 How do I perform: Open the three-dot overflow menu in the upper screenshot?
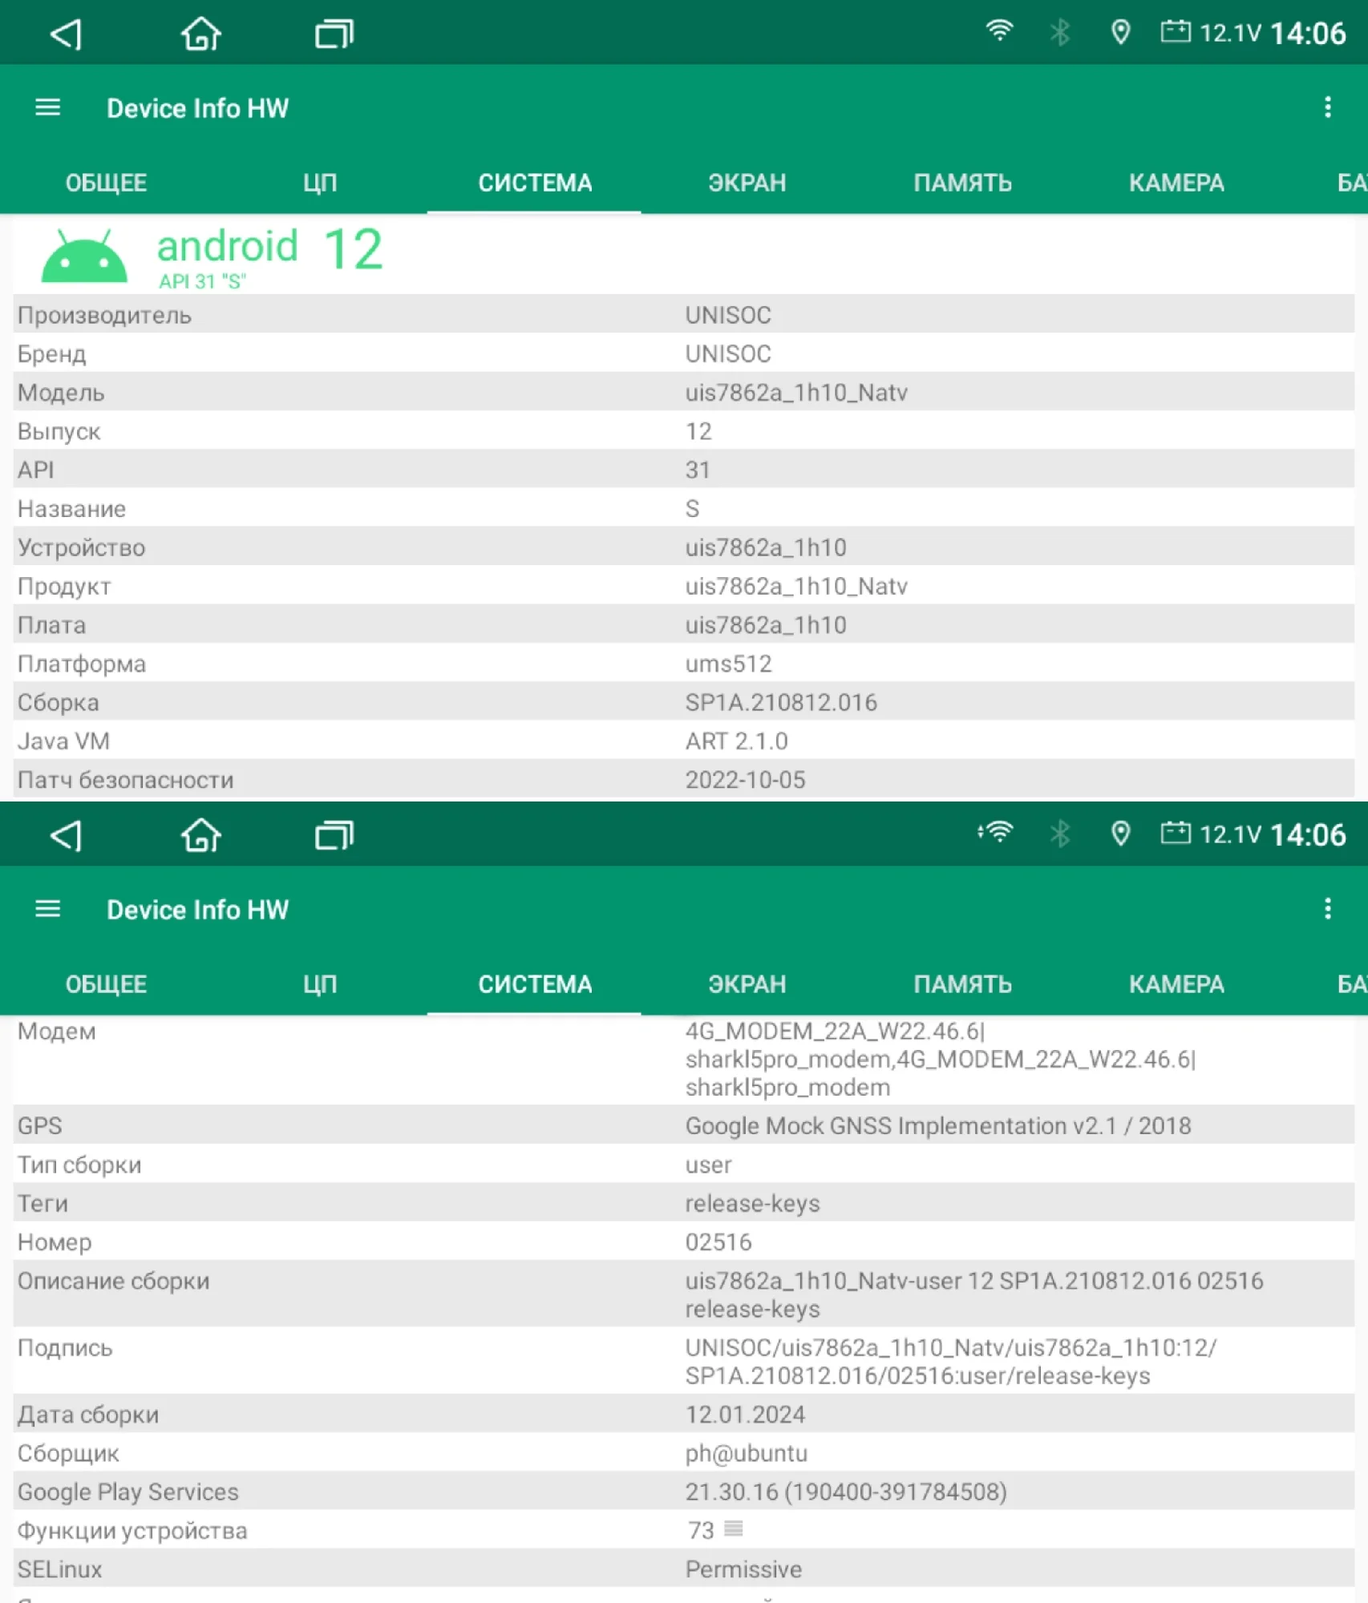[1328, 107]
